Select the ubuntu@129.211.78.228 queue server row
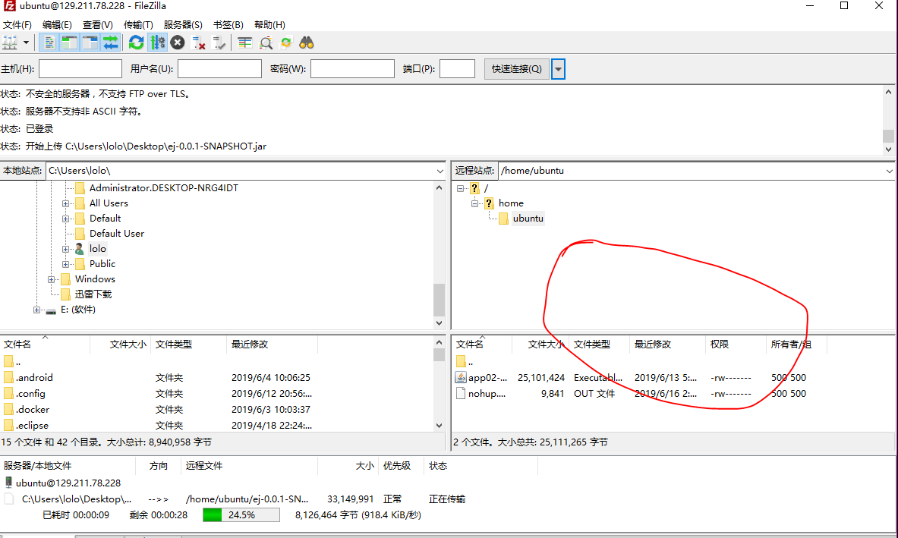The width and height of the screenshot is (898, 538). coord(68,483)
